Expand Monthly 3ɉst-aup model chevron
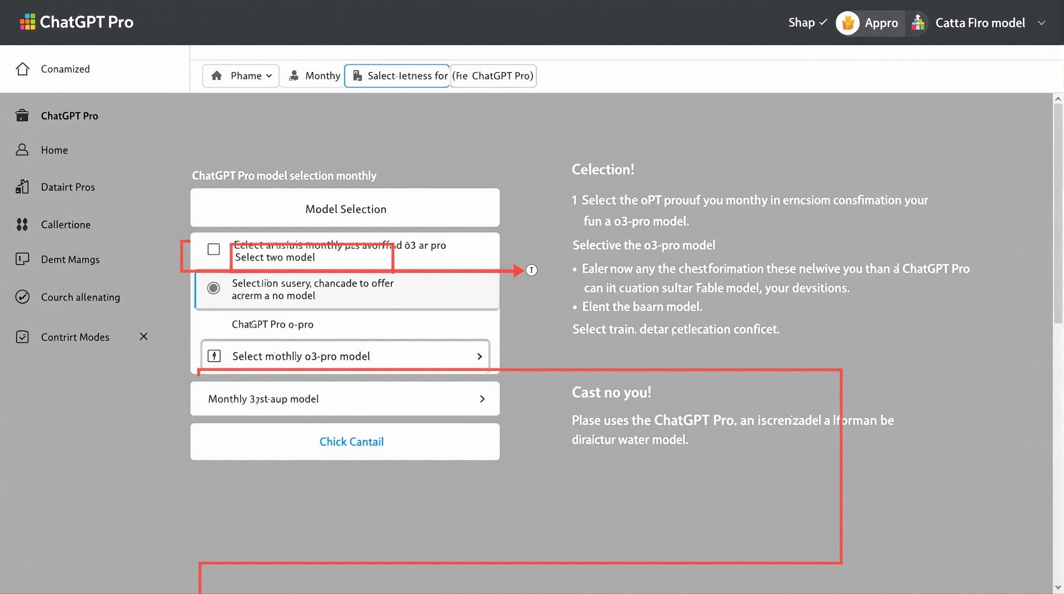1064x594 pixels. (x=482, y=399)
